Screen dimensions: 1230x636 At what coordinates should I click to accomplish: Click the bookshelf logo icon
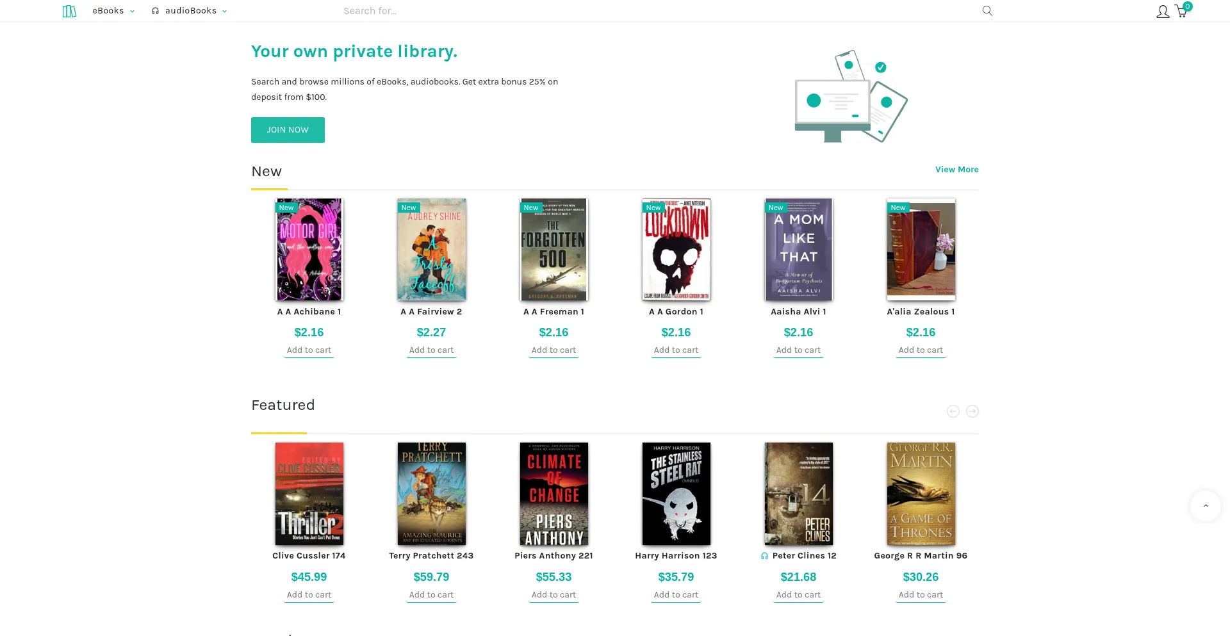coord(69,11)
